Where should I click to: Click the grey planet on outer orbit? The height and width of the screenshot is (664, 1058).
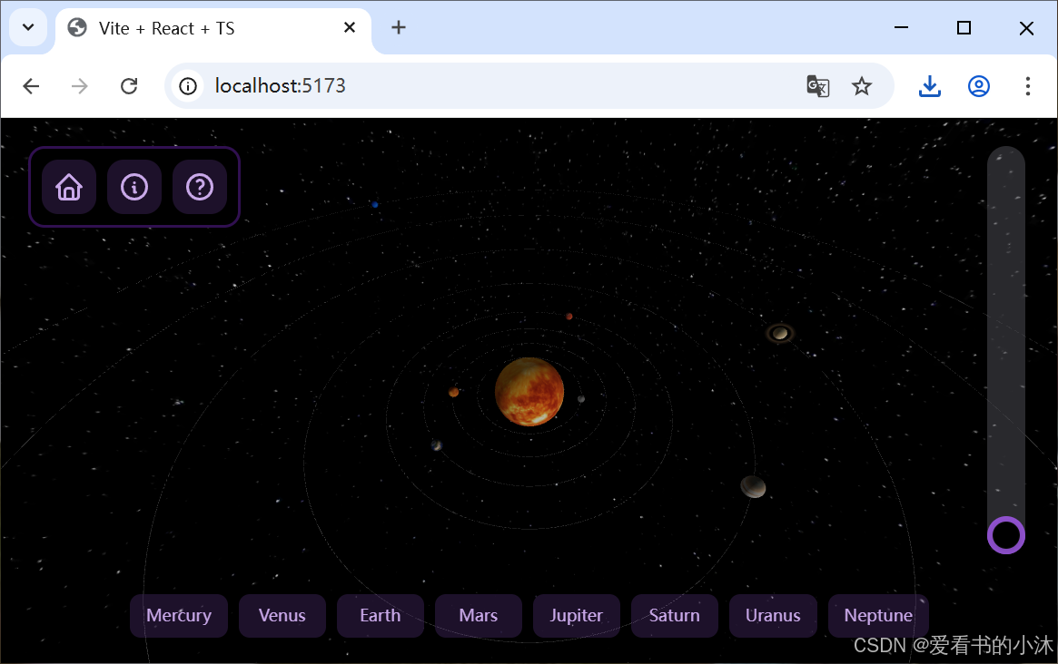click(753, 487)
